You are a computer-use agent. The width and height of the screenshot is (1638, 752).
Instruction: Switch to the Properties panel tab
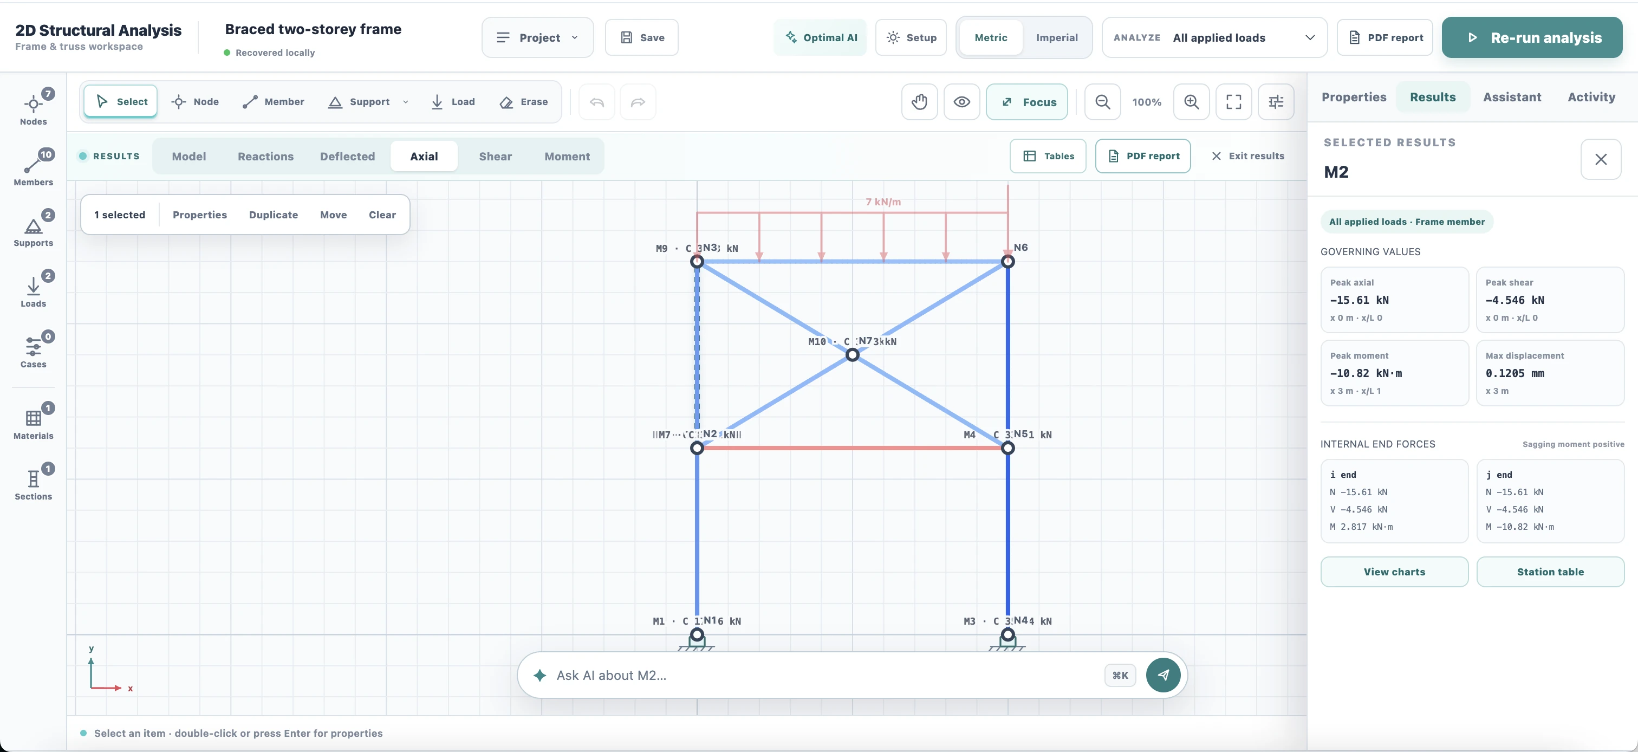coord(1354,98)
